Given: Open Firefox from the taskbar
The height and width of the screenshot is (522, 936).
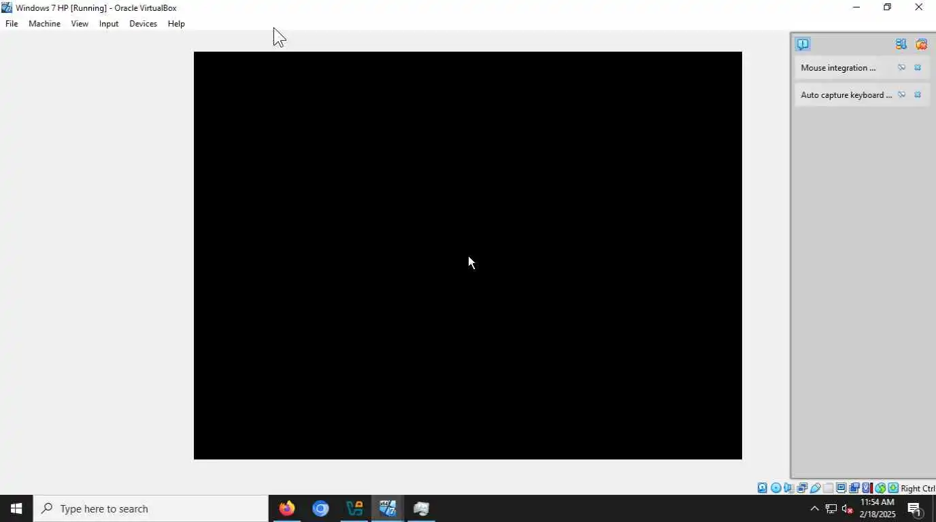Looking at the screenshot, I should [x=287, y=508].
